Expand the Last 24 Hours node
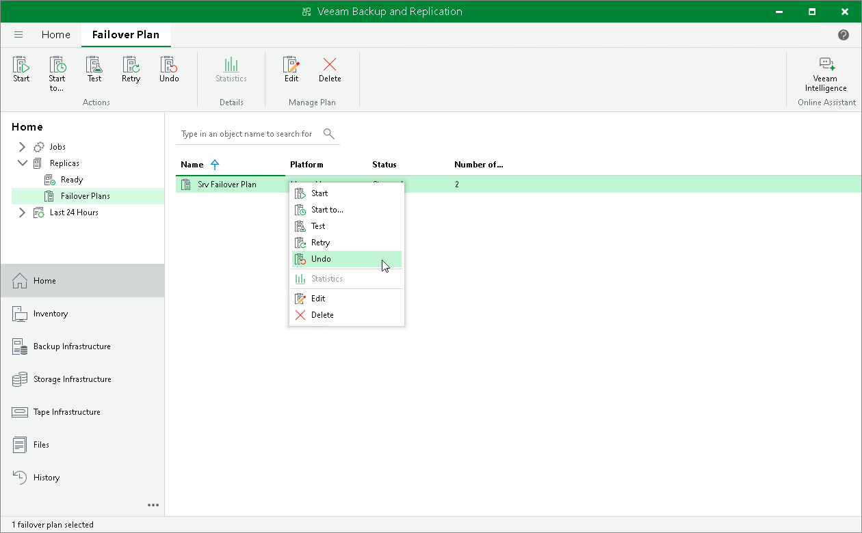The height and width of the screenshot is (533, 862). pyautogui.click(x=22, y=213)
